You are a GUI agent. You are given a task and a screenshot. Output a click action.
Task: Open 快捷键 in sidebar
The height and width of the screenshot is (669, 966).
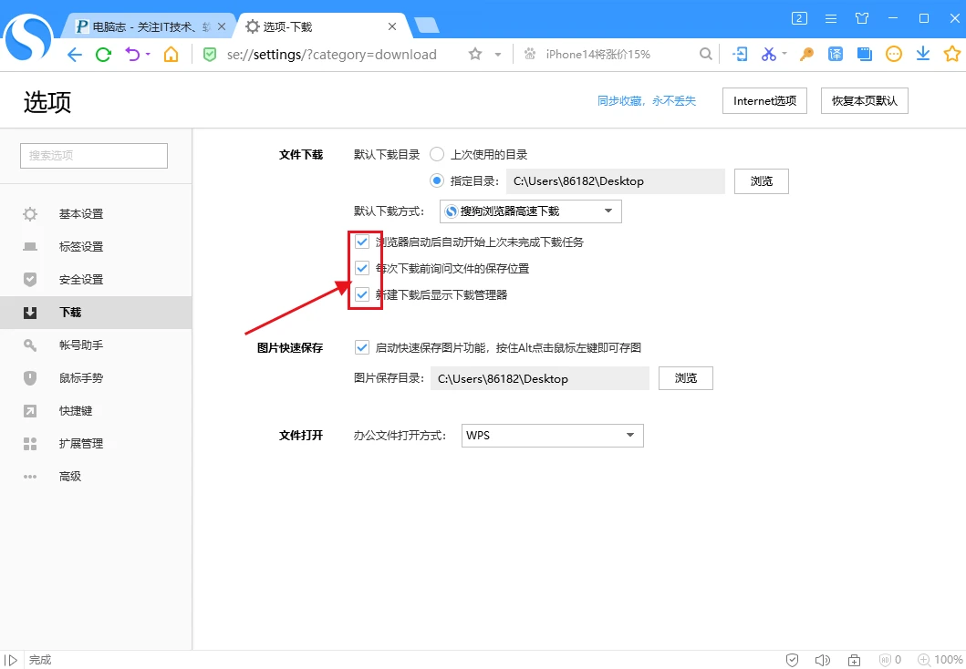(96, 410)
